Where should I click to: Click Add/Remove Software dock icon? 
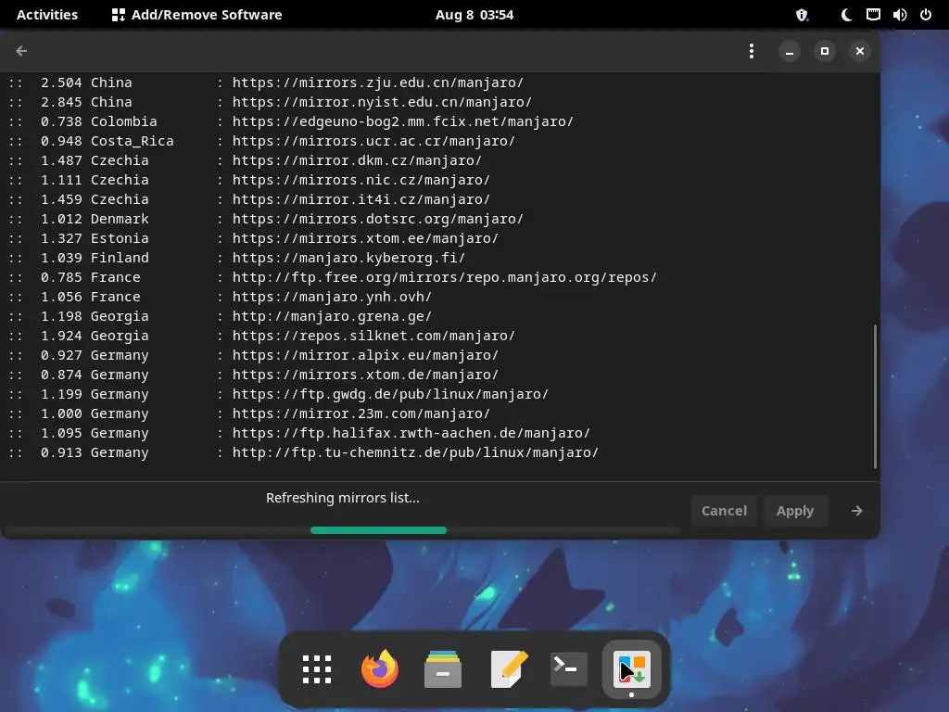[632, 669]
